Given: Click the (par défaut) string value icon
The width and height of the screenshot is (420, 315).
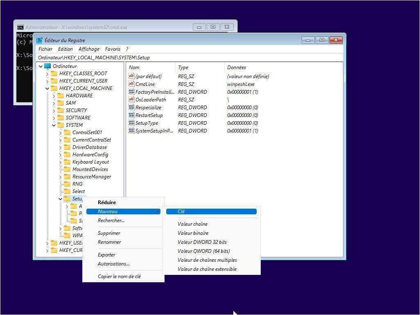Looking at the screenshot, I should click(131, 76).
